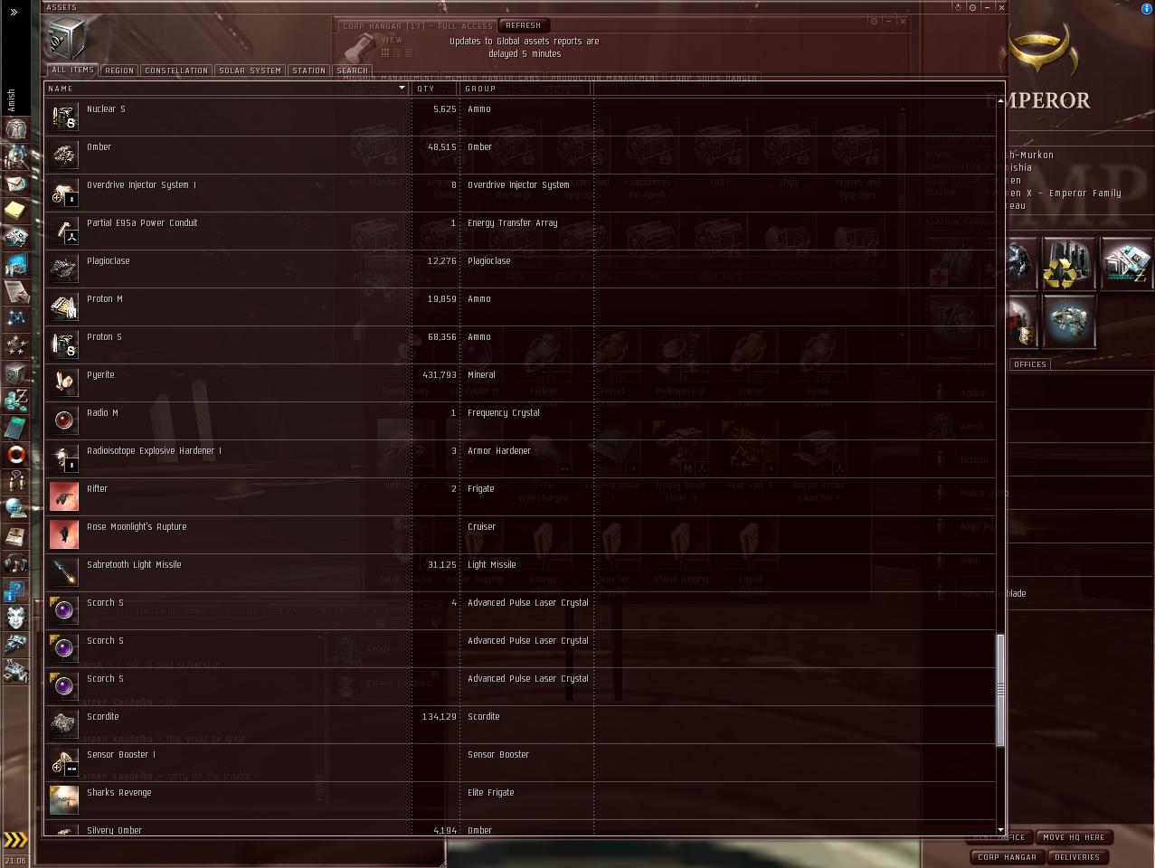Select Rose Moonlight's Rupture row
The height and width of the screenshot is (868, 1155).
pyautogui.click(x=520, y=534)
